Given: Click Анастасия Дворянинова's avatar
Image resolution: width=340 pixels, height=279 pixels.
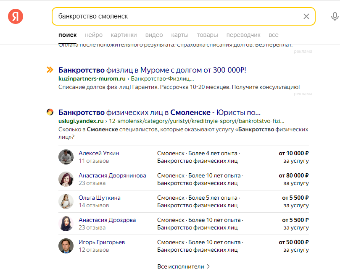Looking at the screenshot, I should point(66,179).
